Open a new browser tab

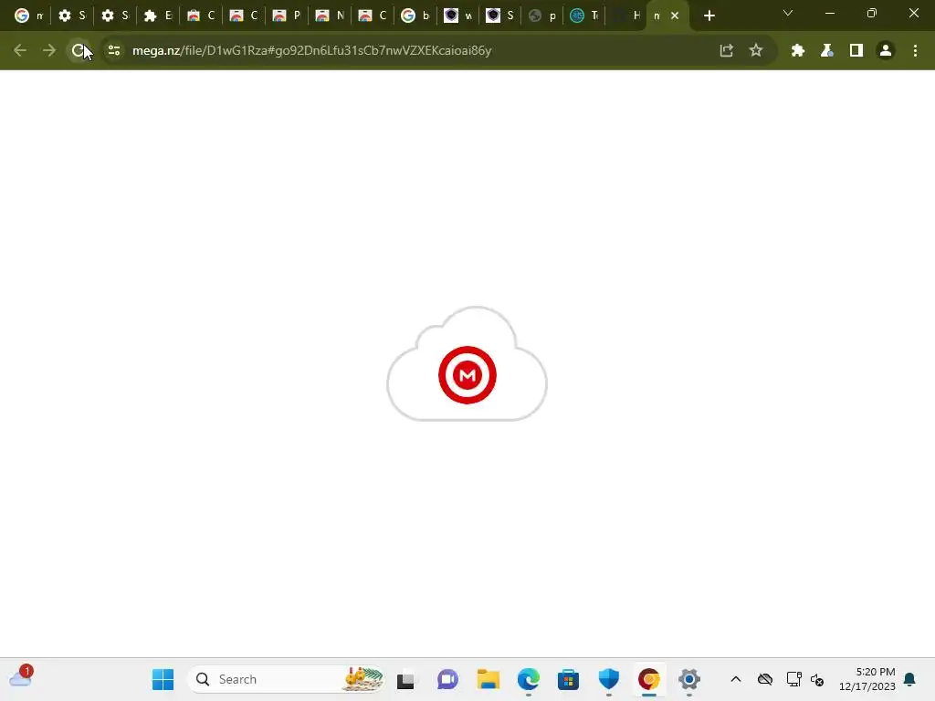coord(709,16)
